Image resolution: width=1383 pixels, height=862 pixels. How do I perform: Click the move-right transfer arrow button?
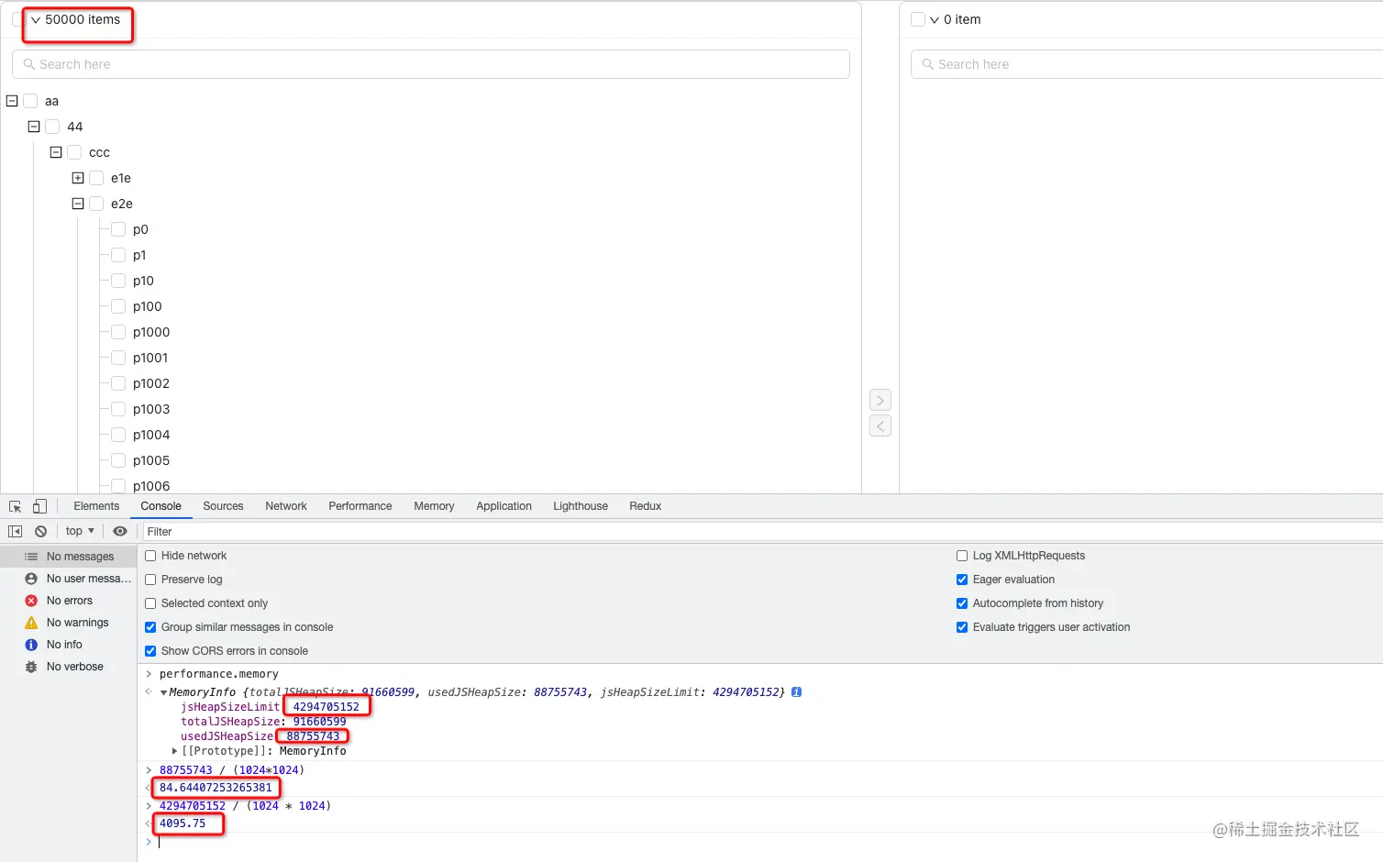pyautogui.click(x=880, y=400)
